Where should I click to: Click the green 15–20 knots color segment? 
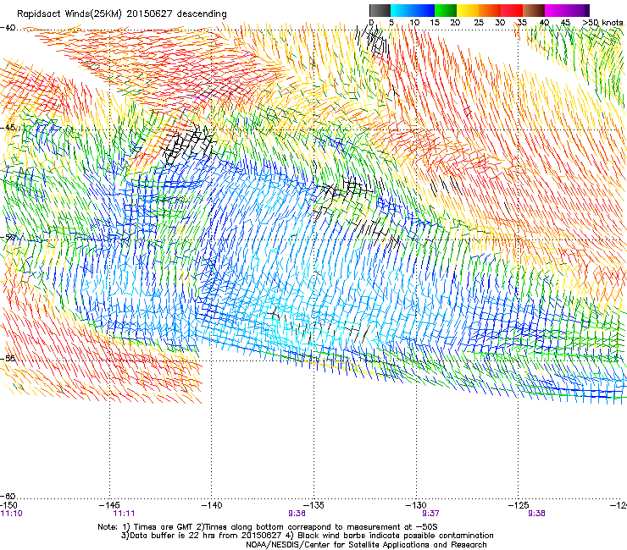[446, 10]
